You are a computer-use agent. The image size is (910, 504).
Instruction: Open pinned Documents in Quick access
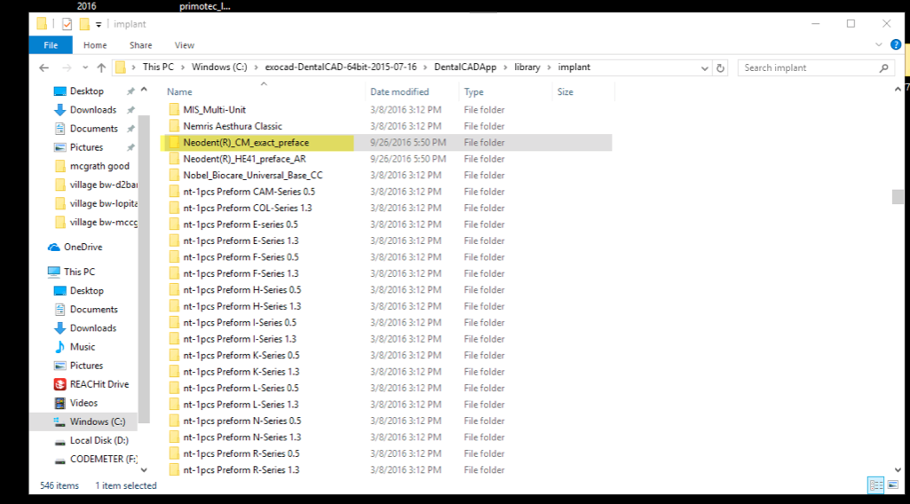coord(93,128)
